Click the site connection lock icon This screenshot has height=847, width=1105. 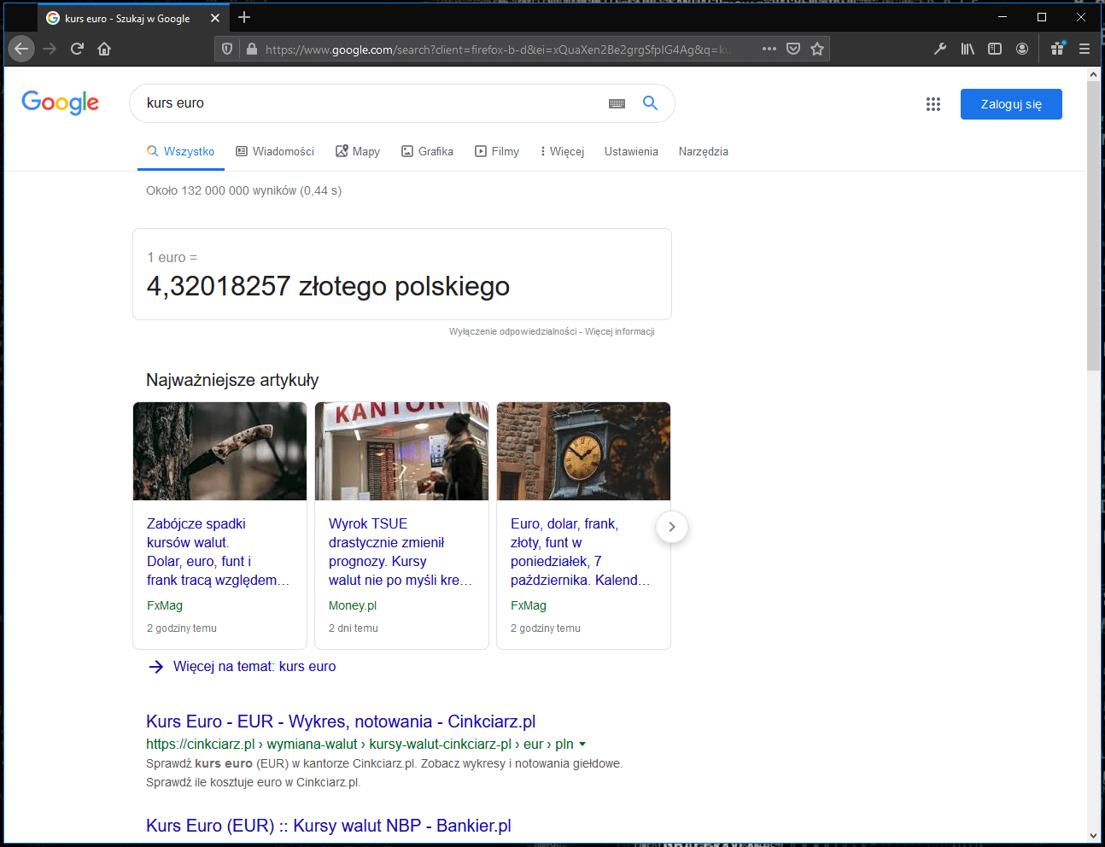click(251, 49)
